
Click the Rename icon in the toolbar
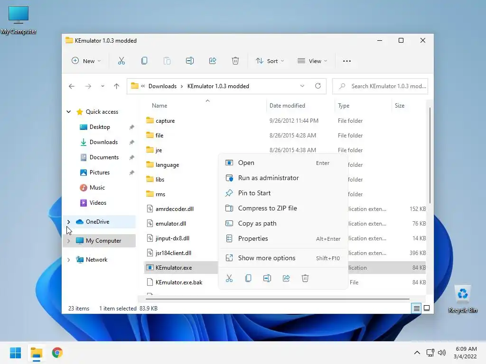pos(190,61)
